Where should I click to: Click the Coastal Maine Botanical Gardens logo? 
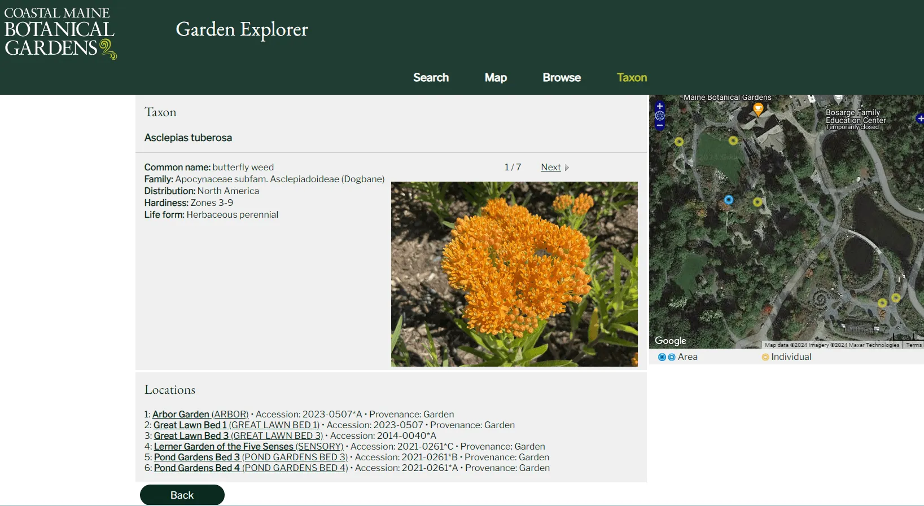(x=60, y=33)
